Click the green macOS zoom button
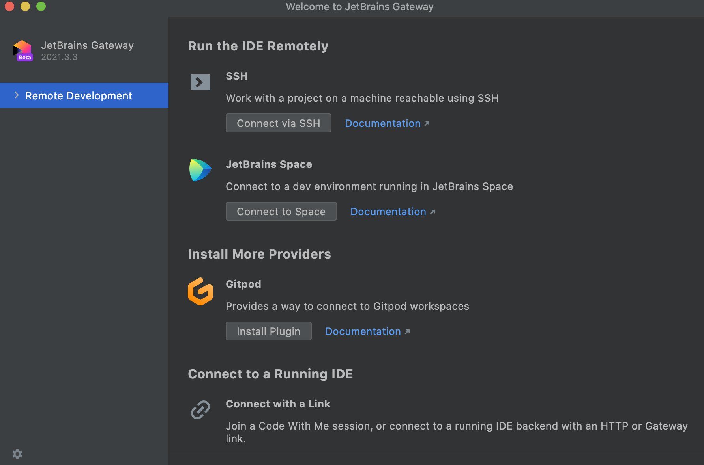The height and width of the screenshot is (465, 704). click(41, 6)
